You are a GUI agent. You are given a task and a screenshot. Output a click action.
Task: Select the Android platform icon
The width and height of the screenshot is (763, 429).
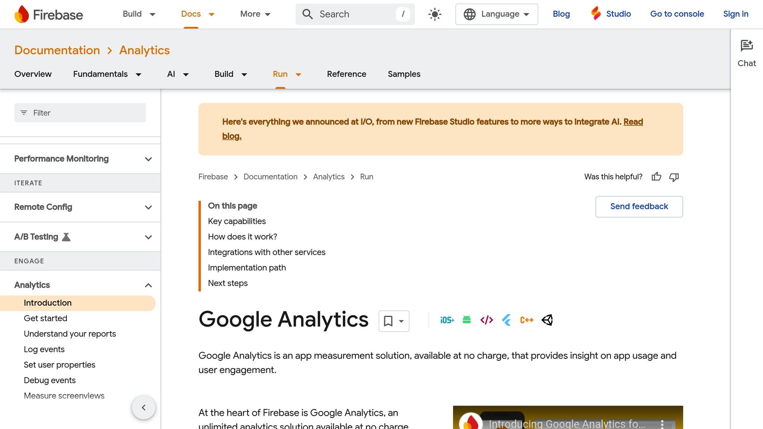(x=466, y=320)
